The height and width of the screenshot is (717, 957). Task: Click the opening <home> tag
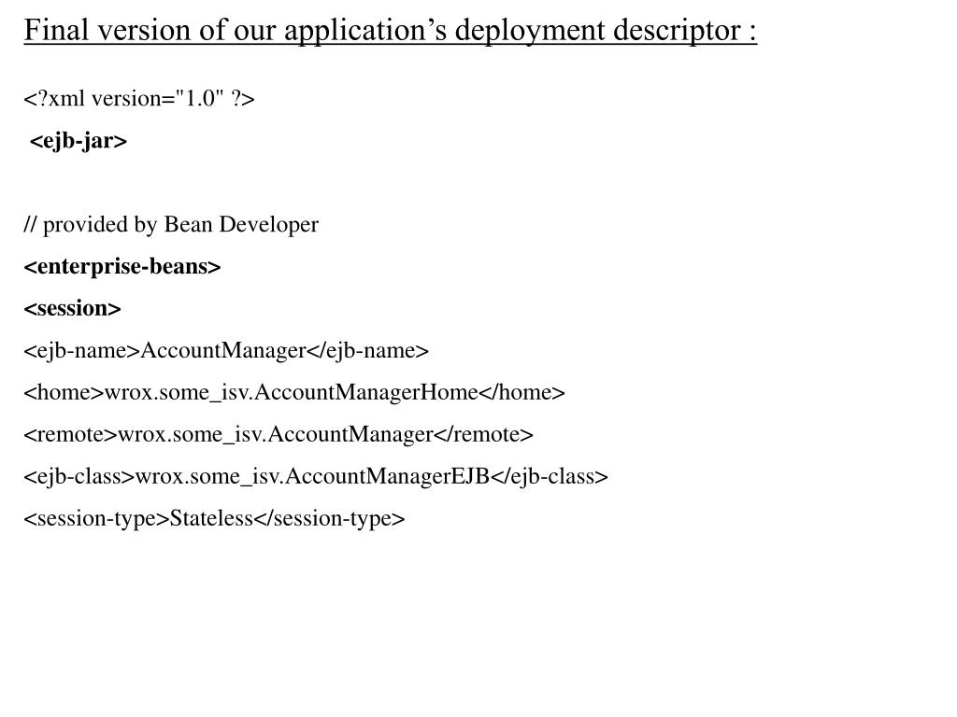(x=64, y=393)
